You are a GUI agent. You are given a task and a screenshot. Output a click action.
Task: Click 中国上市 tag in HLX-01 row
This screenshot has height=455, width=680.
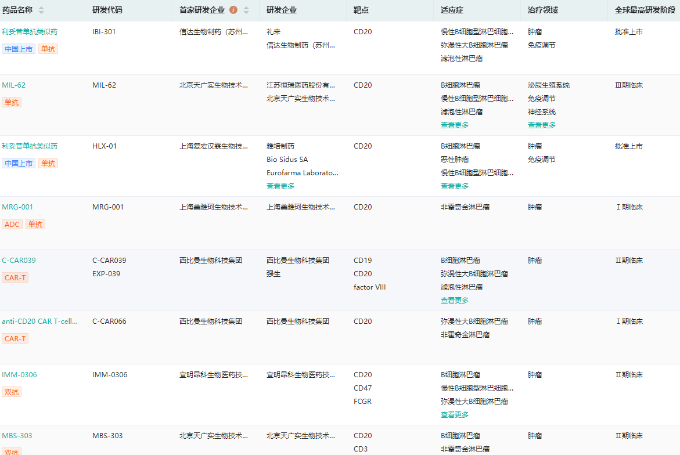coord(19,163)
